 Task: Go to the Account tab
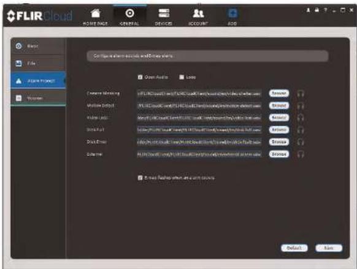pyautogui.click(x=198, y=17)
